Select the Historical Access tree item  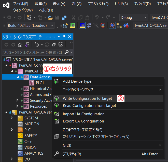41,89
